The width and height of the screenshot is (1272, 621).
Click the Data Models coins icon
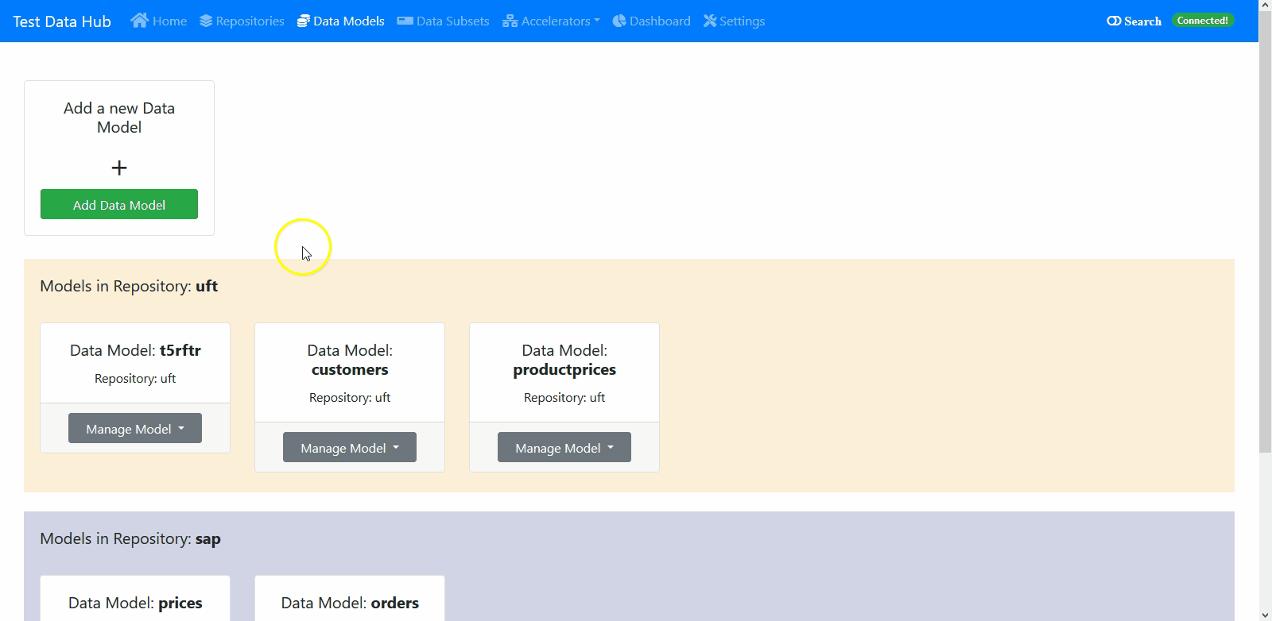coord(303,21)
